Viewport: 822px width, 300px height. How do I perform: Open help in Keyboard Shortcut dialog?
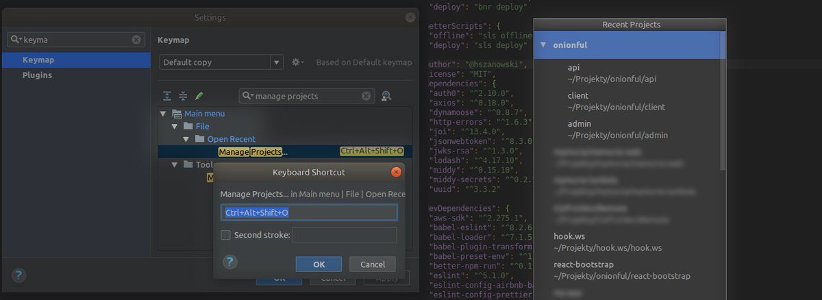(230, 262)
